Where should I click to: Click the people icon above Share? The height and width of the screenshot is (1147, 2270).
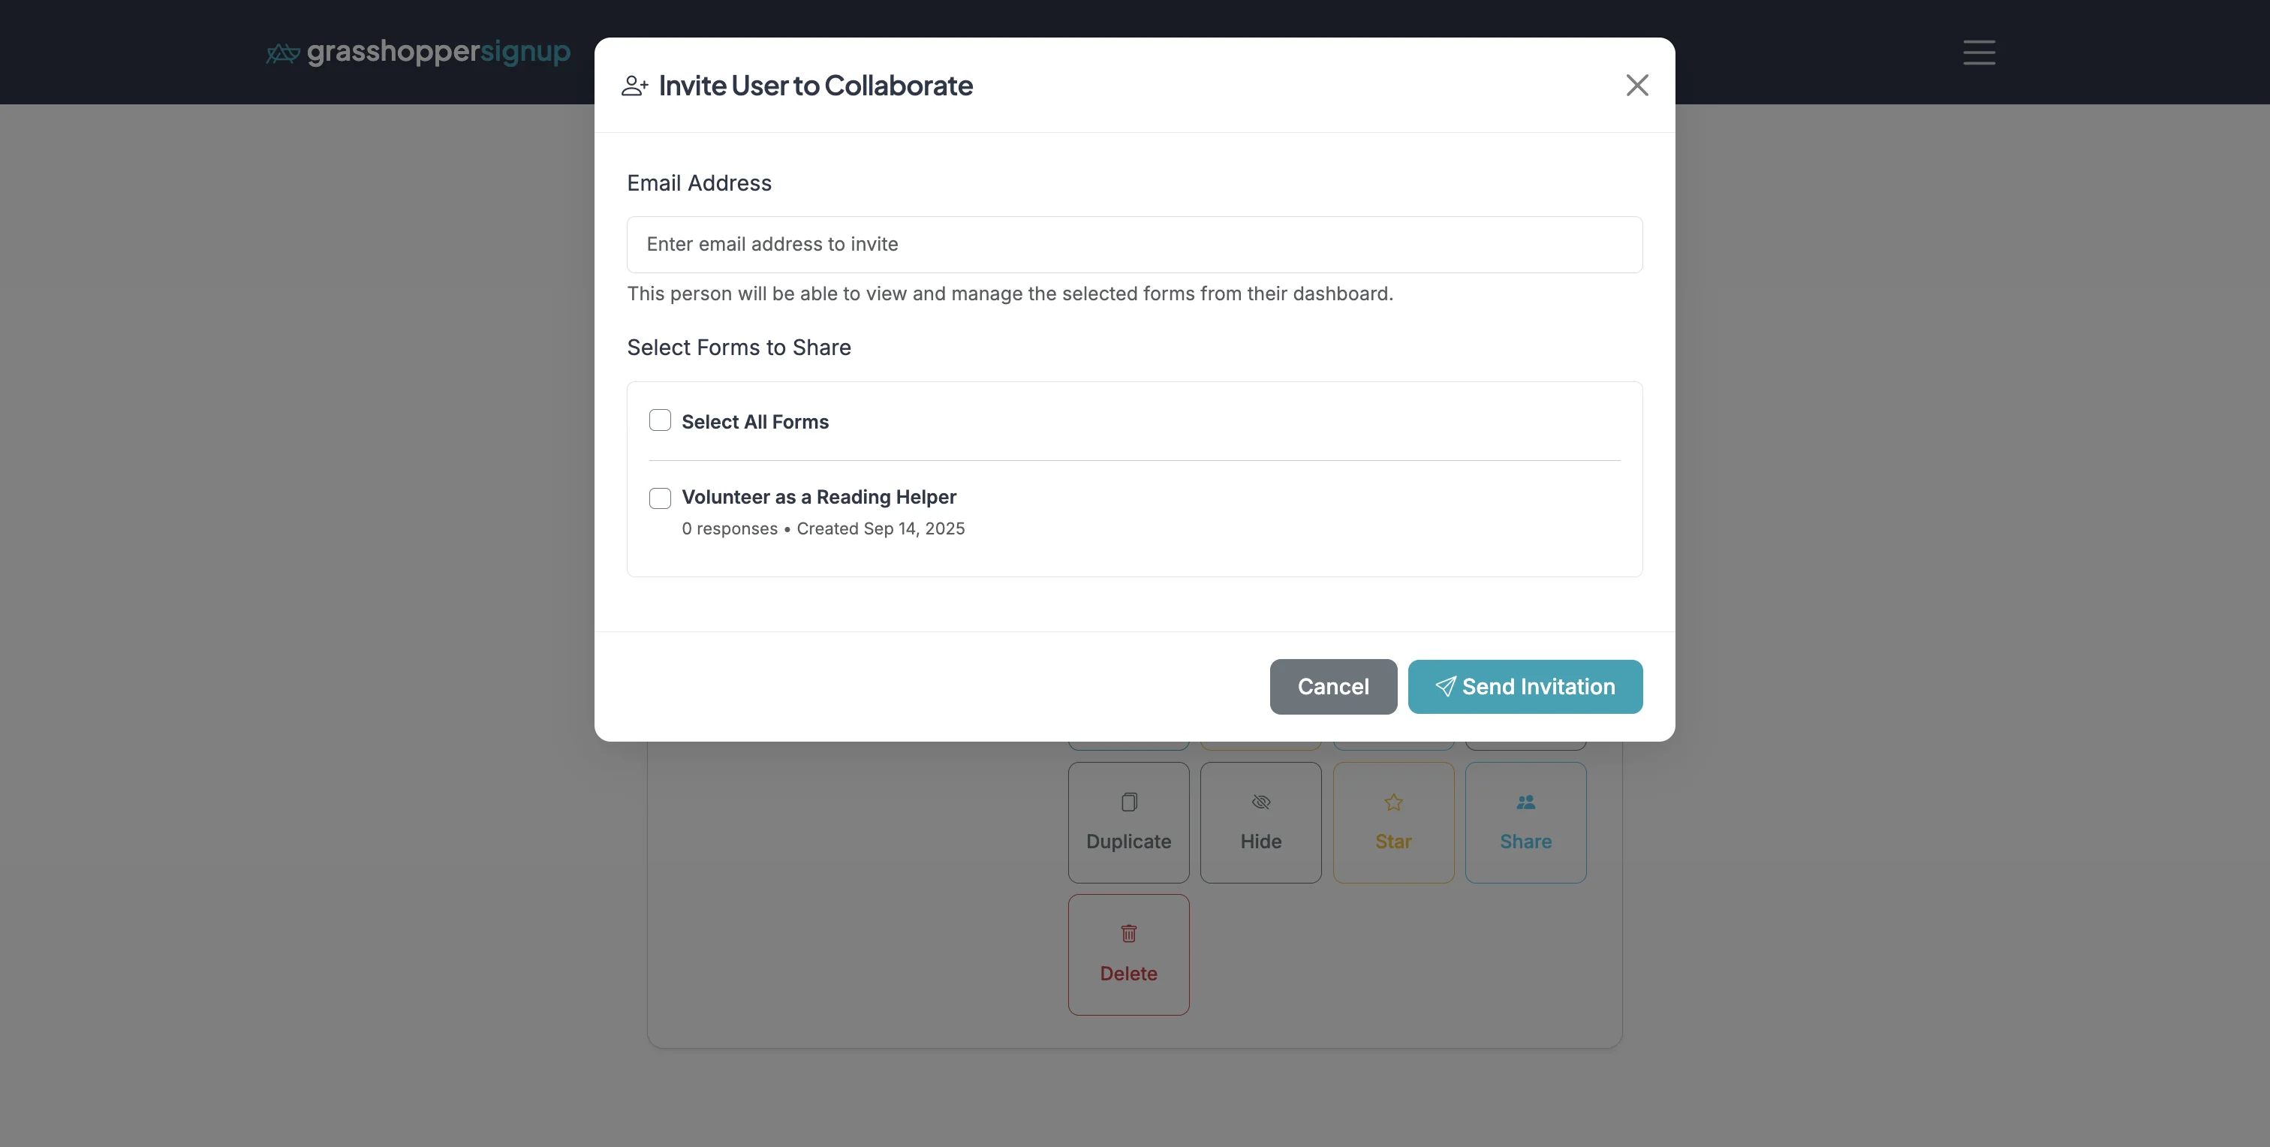[x=1525, y=801]
